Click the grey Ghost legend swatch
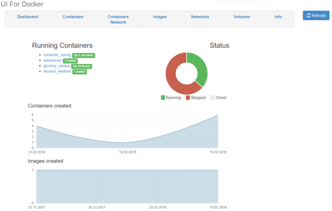The height and width of the screenshot is (211, 332). coord(212,97)
